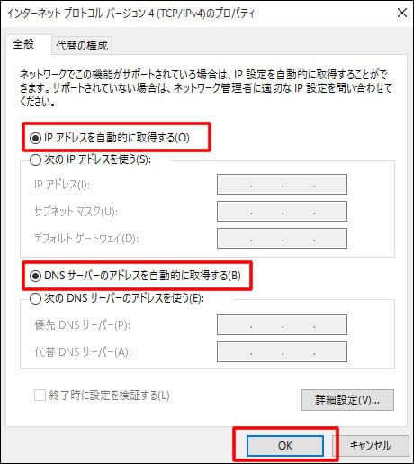This screenshot has height=464, width=414.
Task: Click the 優先 DNS サーバー(P): label text
Action: coord(83,324)
